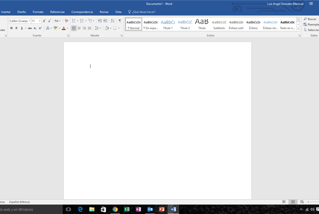Expand the font name dropdown arrow
This screenshot has width=319, height=214.
point(29,21)
